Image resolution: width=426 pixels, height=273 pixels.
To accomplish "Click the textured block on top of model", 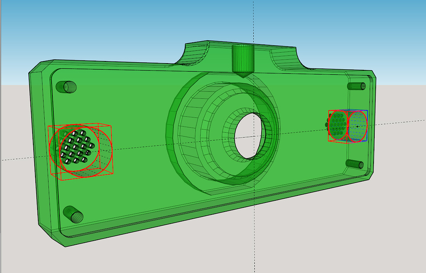I will [243, 58].
